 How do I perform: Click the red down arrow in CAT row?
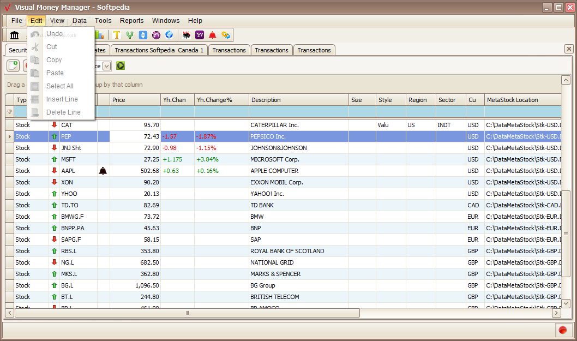pos(54,125)
